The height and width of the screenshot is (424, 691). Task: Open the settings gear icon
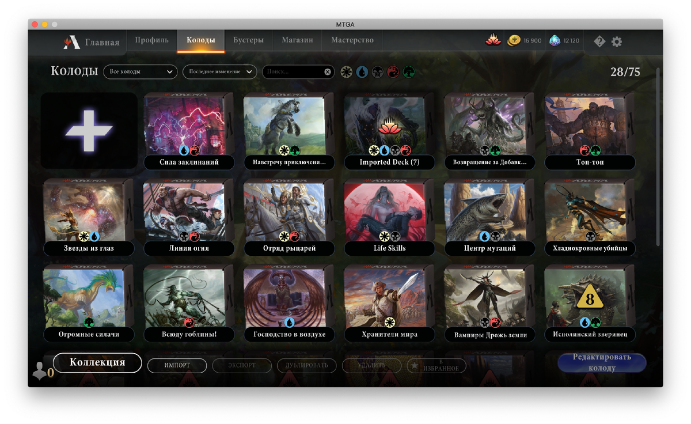[617, 41]
